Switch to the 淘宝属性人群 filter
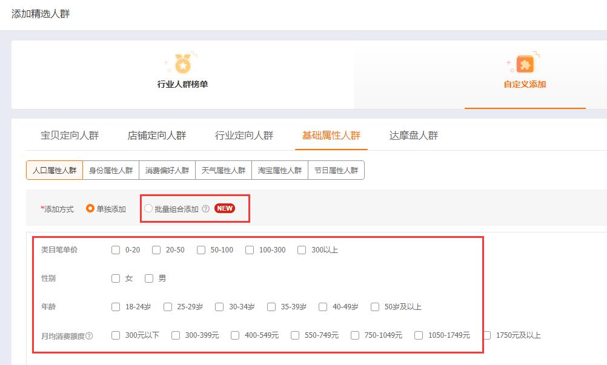This screenshot has width=607, height=365. coord(280,170)
